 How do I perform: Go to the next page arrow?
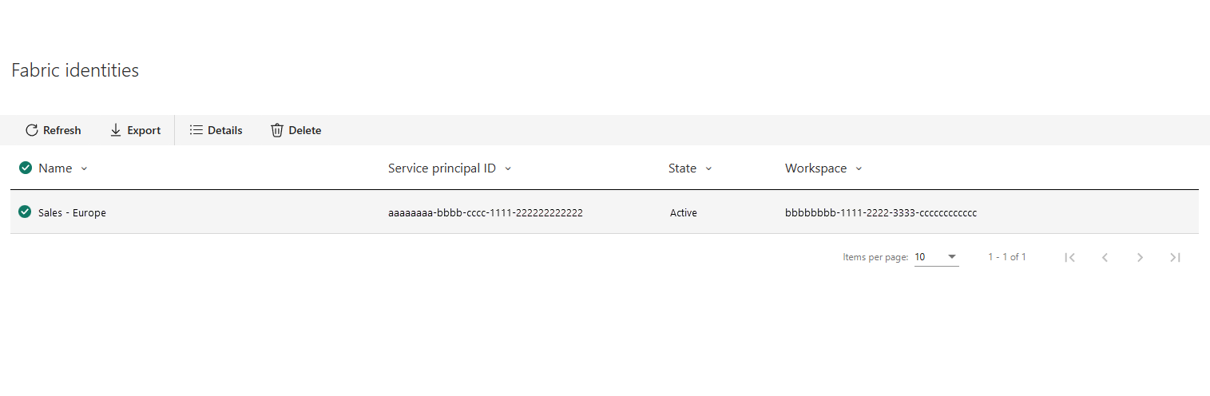tap(1141, 257)
